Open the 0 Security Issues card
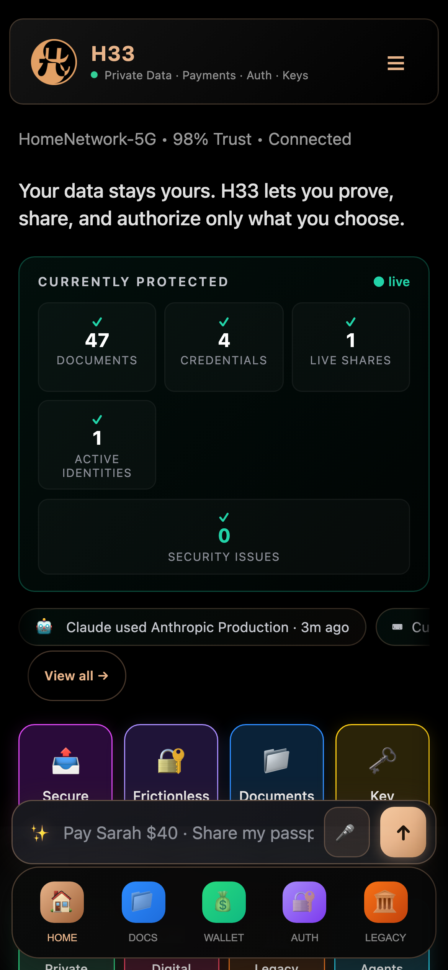This screenshot has height=970, width=448. 224,536
